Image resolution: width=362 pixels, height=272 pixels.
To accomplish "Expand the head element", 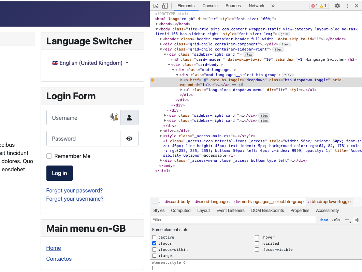I will click(157, 24).
